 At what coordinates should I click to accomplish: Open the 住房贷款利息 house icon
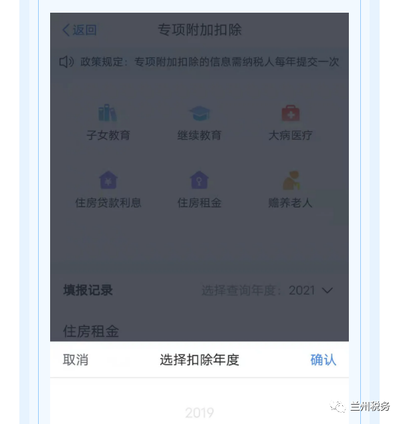click(108, 180)
